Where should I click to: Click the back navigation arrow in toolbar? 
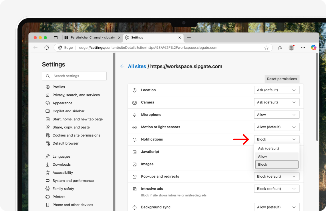(x=35, y=47)
